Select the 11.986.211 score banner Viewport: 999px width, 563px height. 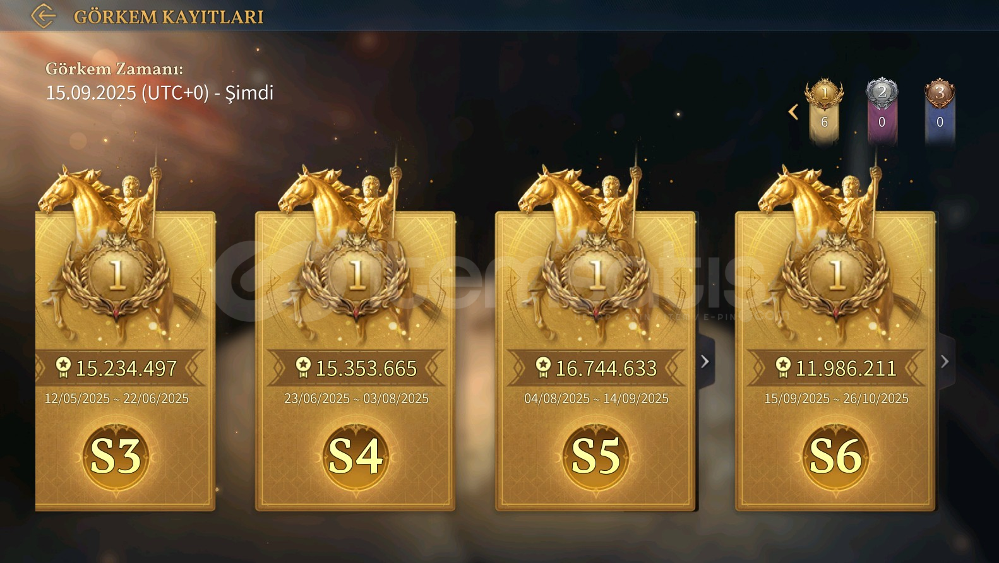(835, 368)
